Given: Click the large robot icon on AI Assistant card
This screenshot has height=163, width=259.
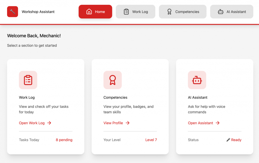Looking at the screenshot, I should tap(197, 80).
